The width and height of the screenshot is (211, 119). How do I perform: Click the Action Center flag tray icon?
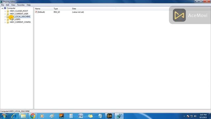pos(188,116)
